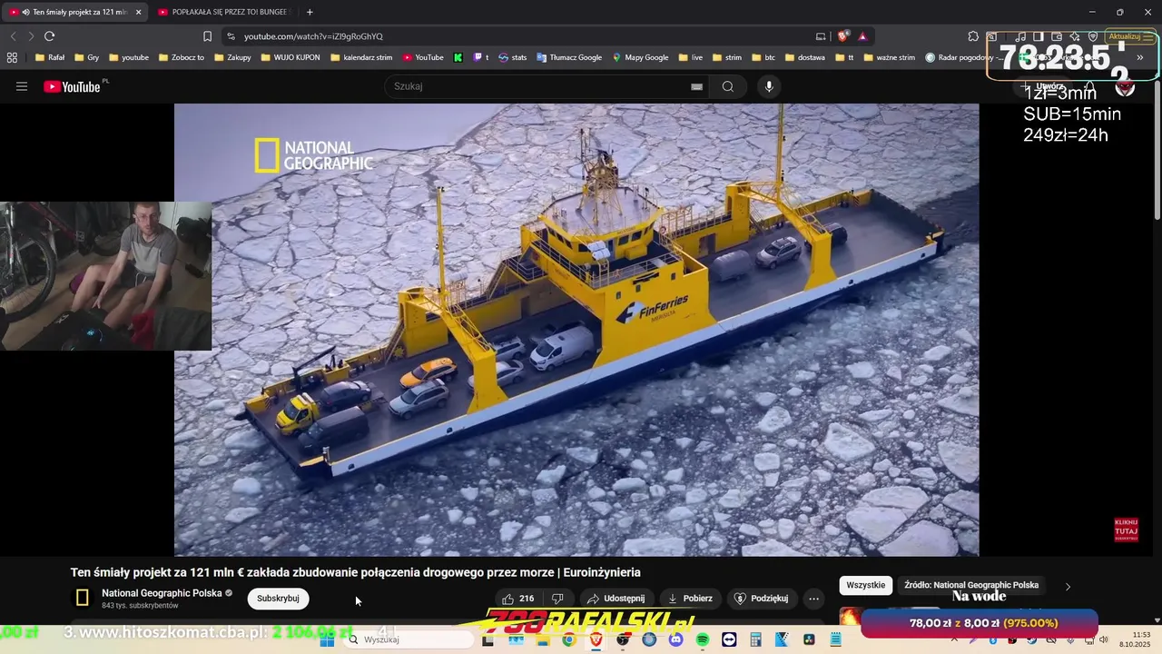Open the stats bookmark
Viewport: 1162px width, 654px height.
(x=512, y=57)
